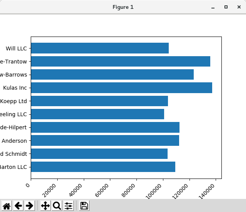Click the Figure 1 title bar text
The width and height of the screenshot is (246, 212).
pos(123,7)
